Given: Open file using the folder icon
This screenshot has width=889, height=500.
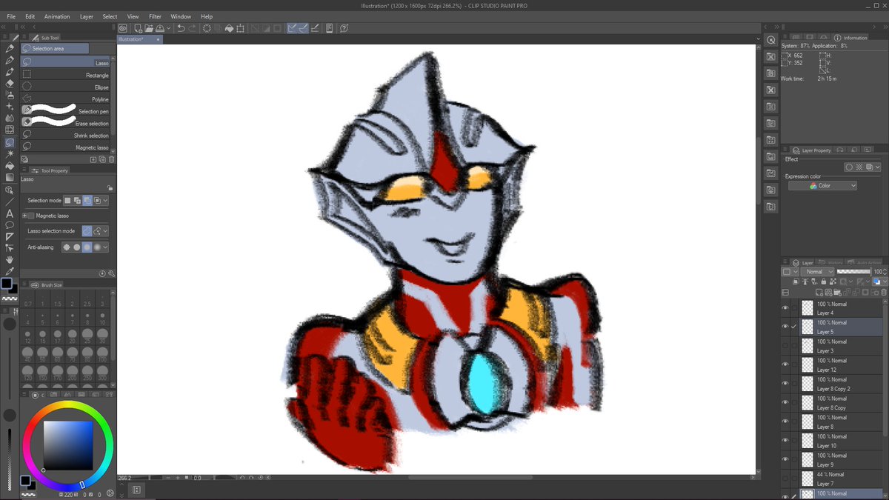Looking at the screenshot, I should point(149,28).
